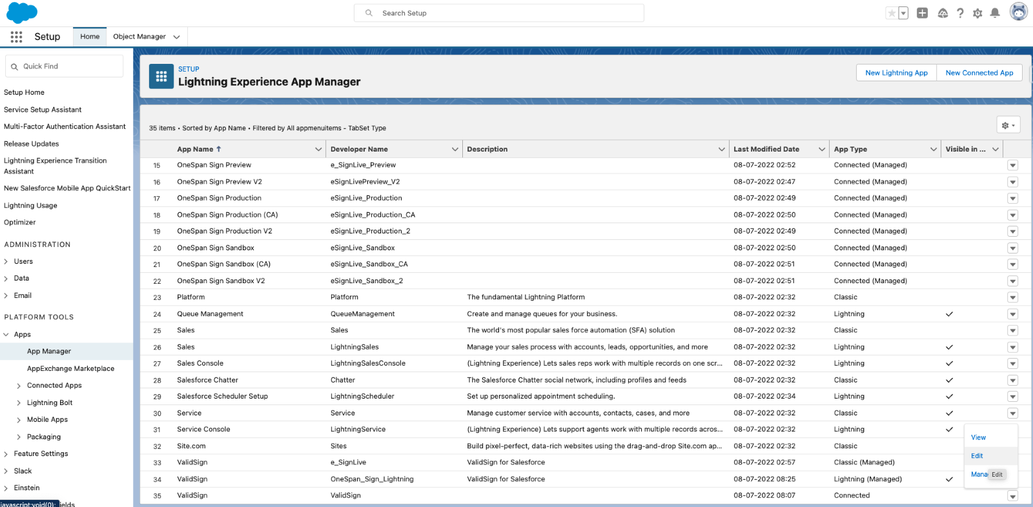1033x507 pixels.
Task: Open the App Name column chevron menu
Action: tap(318, 149)
